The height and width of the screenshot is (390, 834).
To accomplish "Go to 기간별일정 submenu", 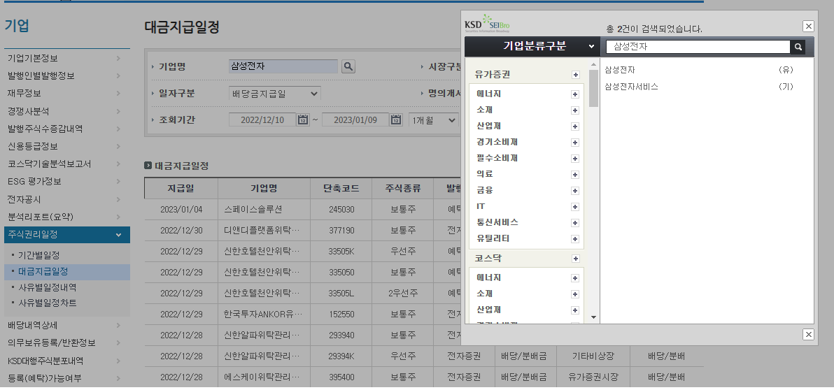I will [x=38, y=255].
